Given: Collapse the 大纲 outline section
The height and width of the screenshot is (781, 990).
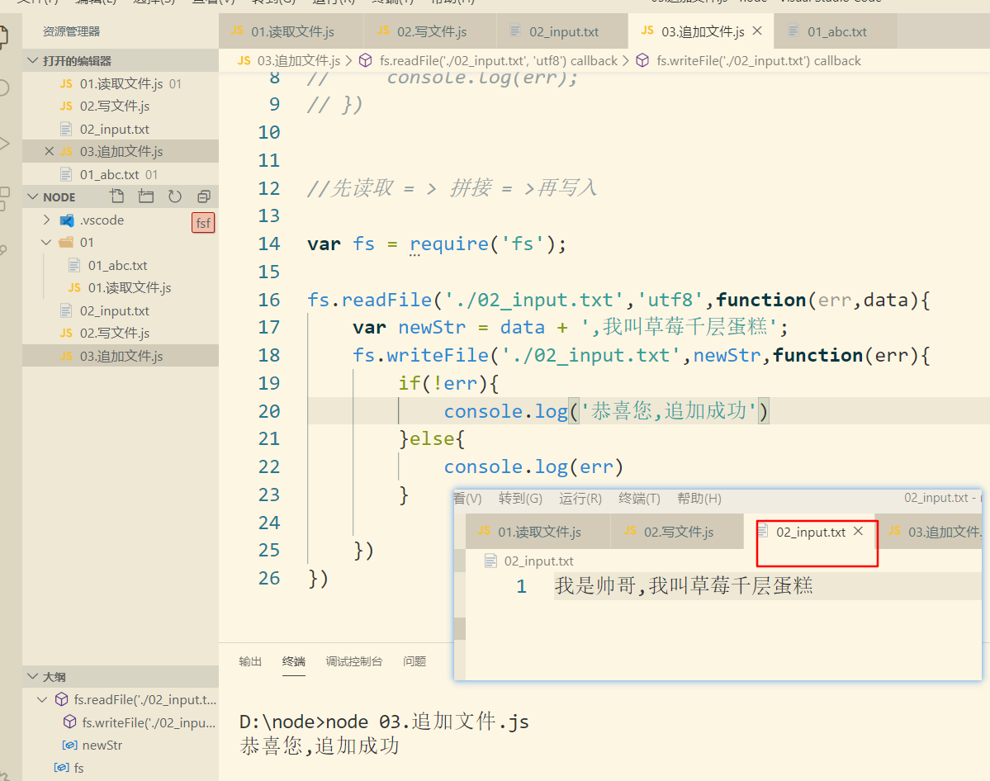Looking at the screenshot, I should coord(33,676).
